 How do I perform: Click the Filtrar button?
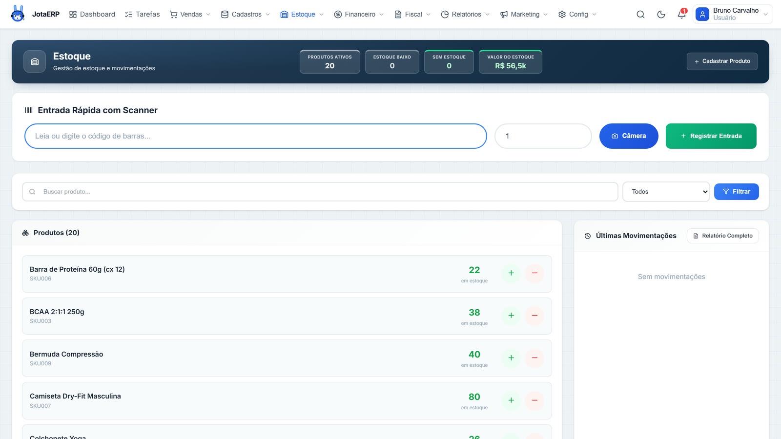(x=736, y=192)
